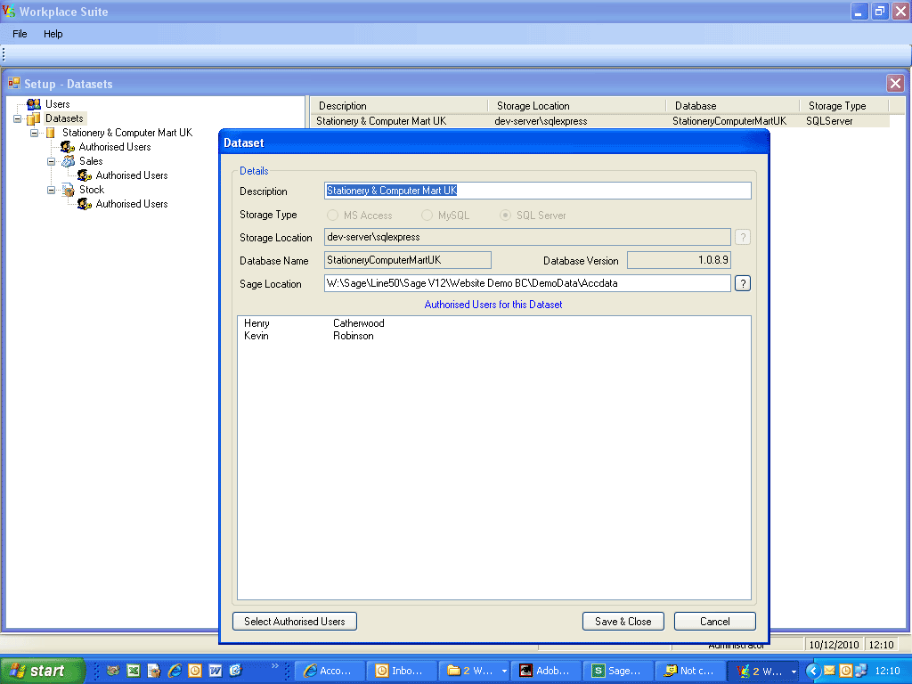Collapse the Datasets tree node
Screen dimensions: 912x684
(18, 118)
